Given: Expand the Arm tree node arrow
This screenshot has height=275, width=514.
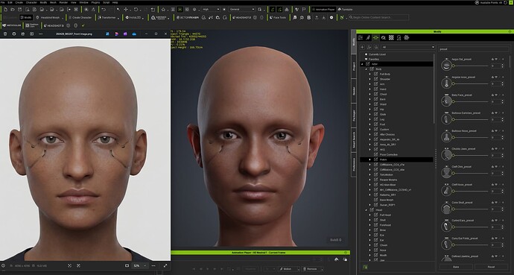Looking at the screenshot, I should coord(370,84).
